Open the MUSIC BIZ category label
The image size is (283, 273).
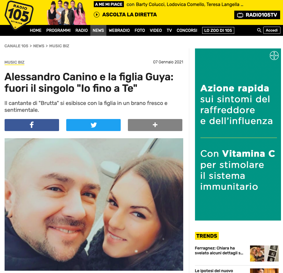point(14,62)
